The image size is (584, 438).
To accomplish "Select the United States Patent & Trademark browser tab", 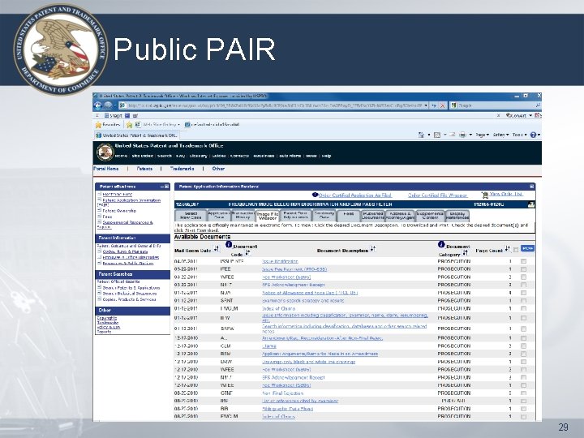I will click(x=136, y=135).
